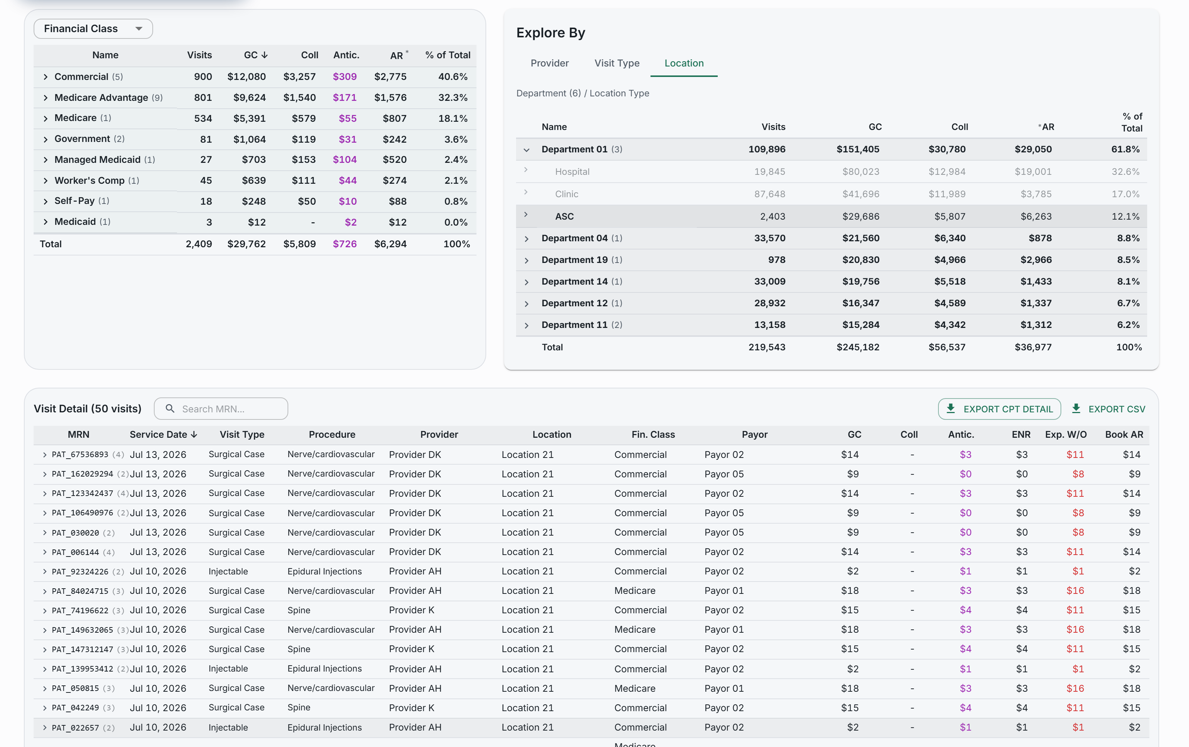This screenshot has width=1189, height=747.
Task: Expand the Department 19 row
Action: (527, 260)
